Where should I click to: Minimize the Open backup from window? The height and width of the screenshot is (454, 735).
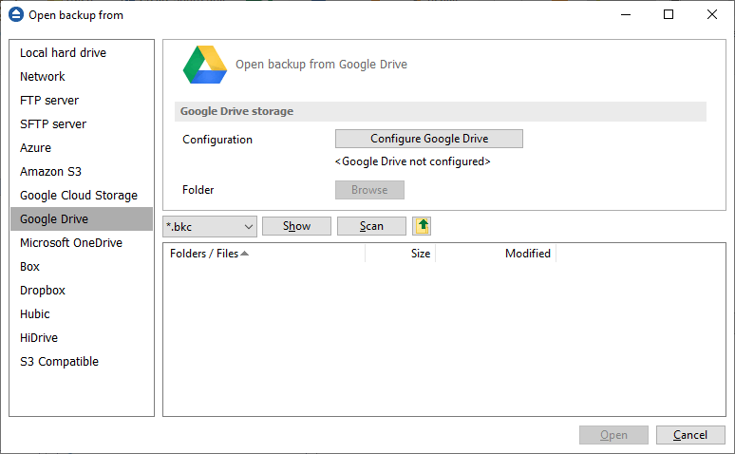(x=626, y=14)
